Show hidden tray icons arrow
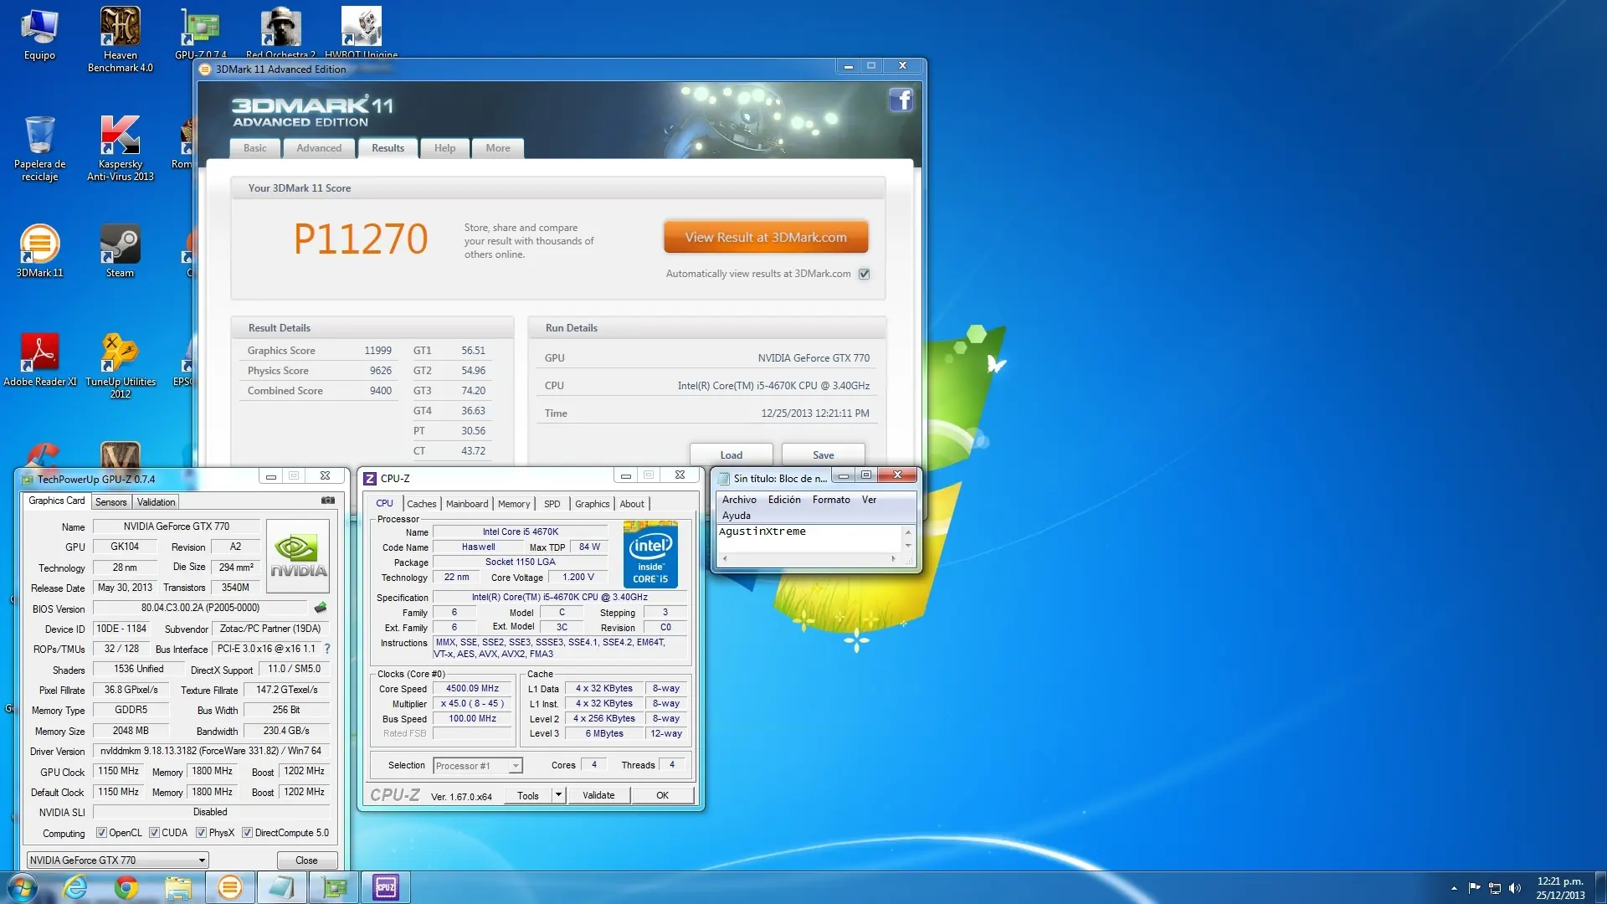The image size is (1607, 904). [1454, 888]
